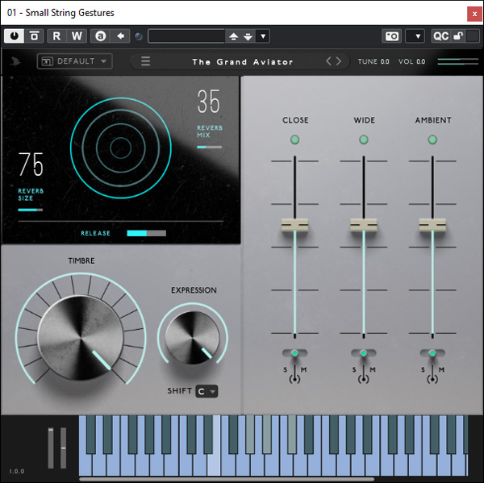Image resolution: width=484 pixels, height=483 pixels.
Task: Open the QC quick controls button
Action: [440, 35]
